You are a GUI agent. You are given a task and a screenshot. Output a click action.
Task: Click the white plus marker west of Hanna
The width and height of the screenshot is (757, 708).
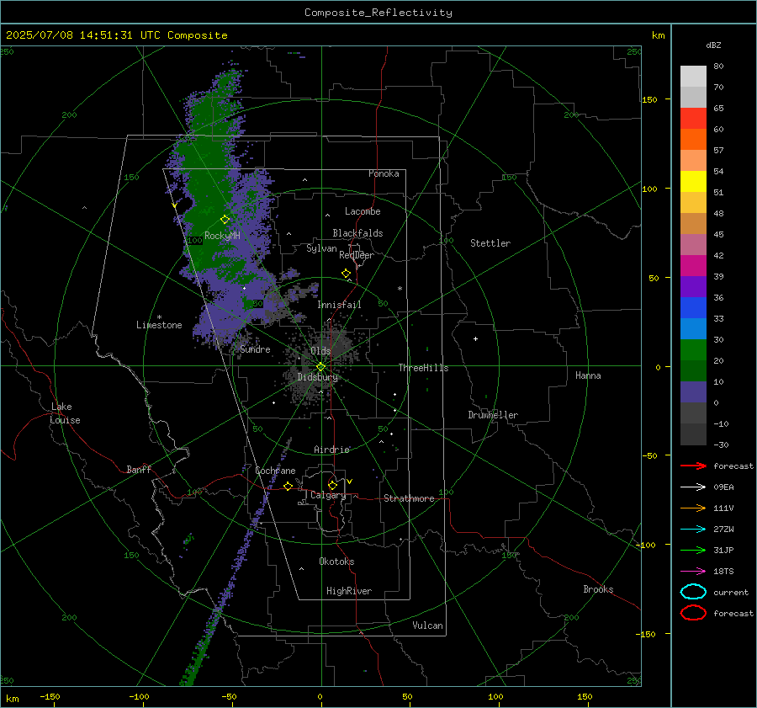[475, 338]
